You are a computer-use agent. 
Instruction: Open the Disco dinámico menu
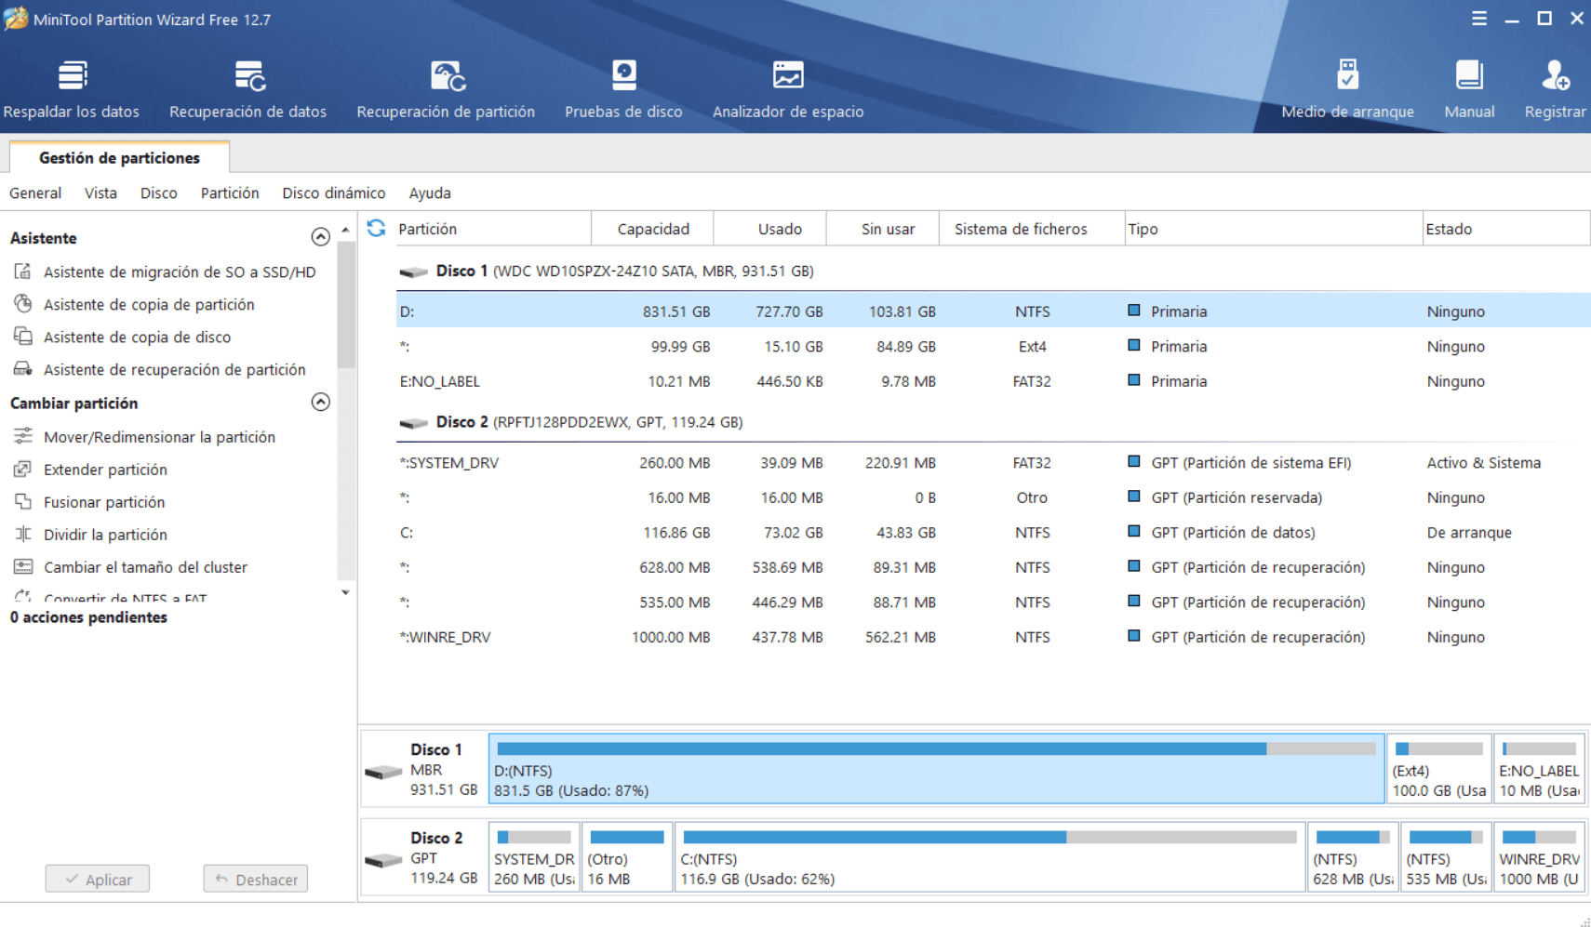click(x=333, y=193)
